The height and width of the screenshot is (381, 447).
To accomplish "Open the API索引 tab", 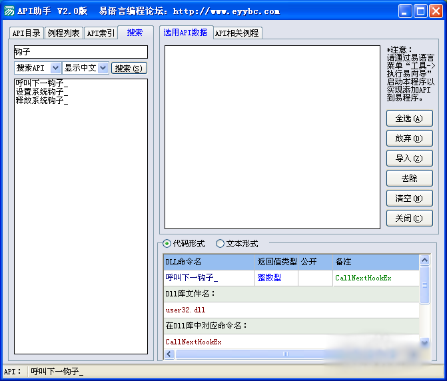I will [x=101, y=33].
